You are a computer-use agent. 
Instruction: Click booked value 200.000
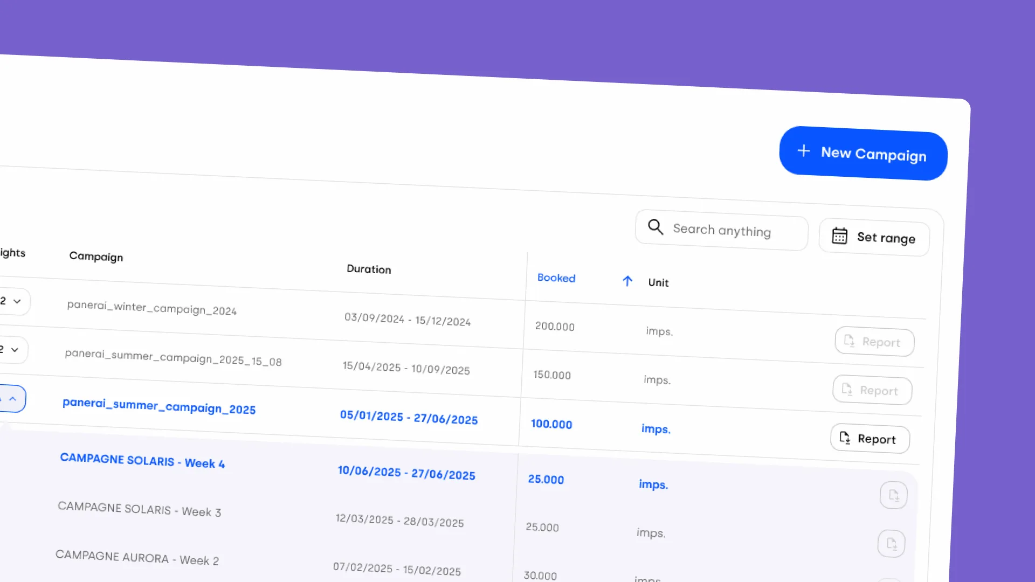click(555, 327)
